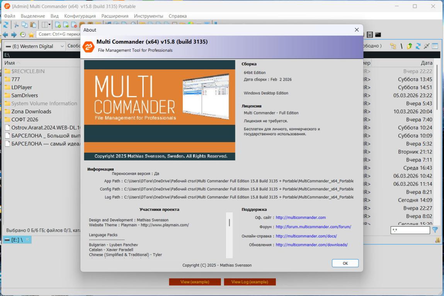Screen dimensions: 444x296
Task: Open the Конфигурация menu
Action: [x=80, y=16]
